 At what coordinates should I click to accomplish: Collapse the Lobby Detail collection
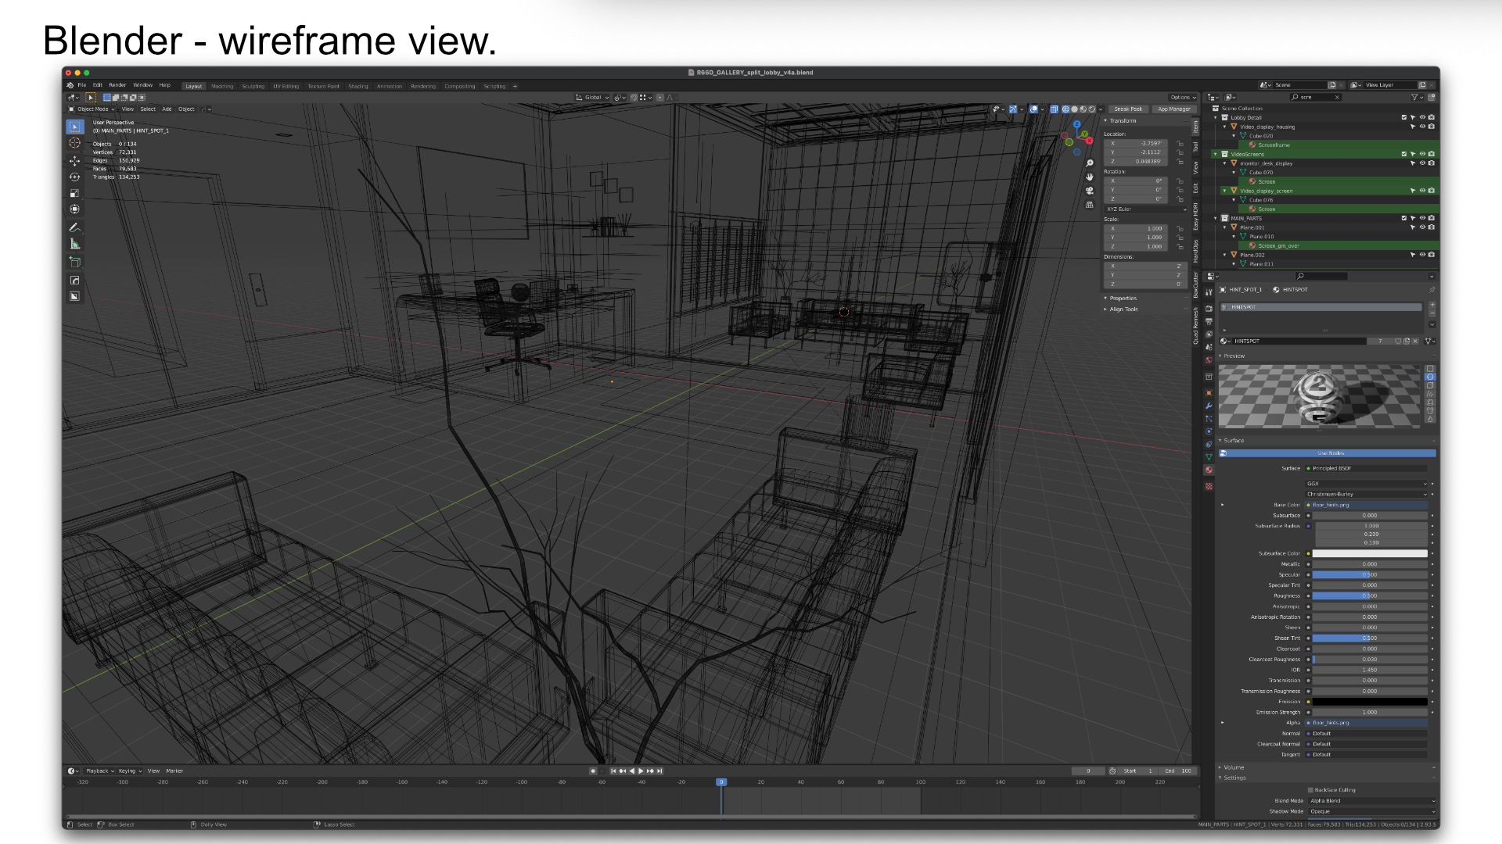click(1215, 117)
